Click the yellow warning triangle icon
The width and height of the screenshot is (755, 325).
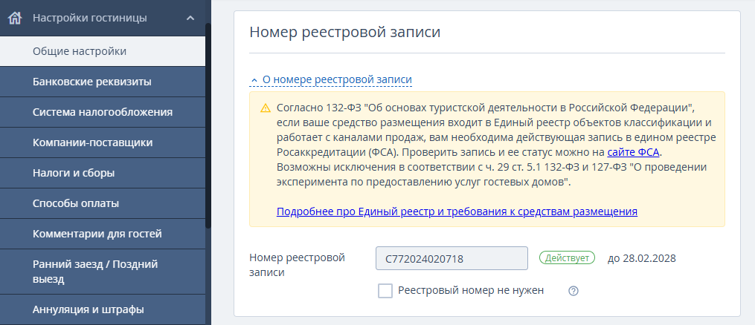tap(265, 108)
